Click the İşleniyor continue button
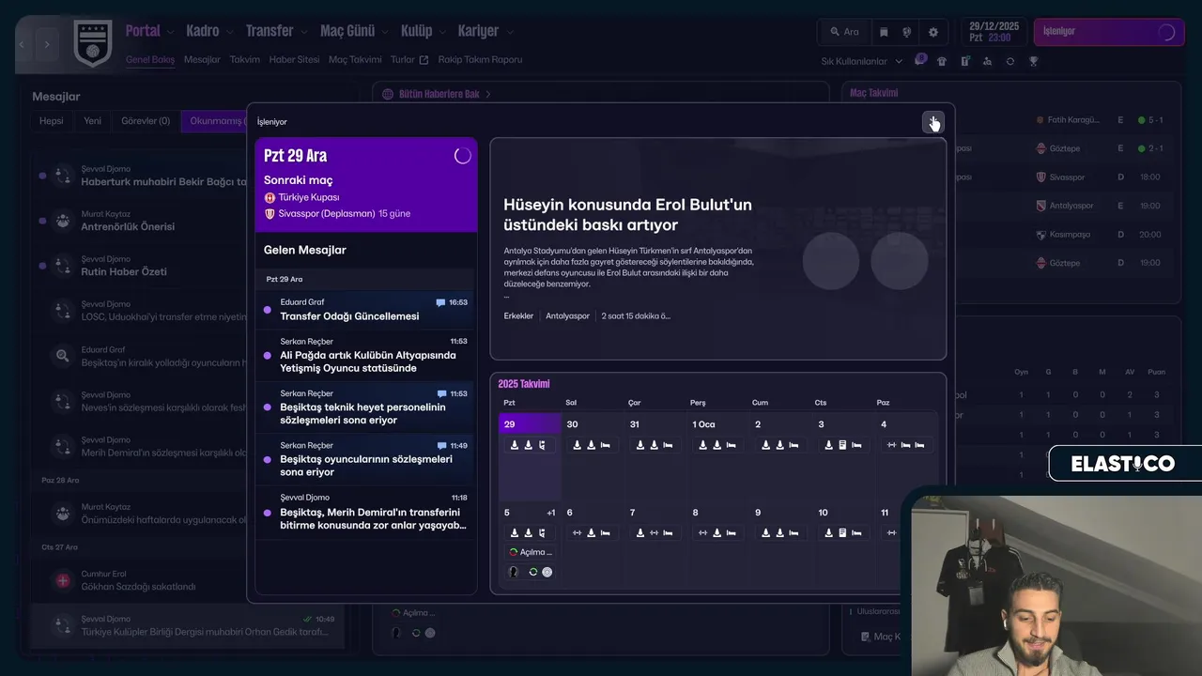This screenshot has width=1202, height=676. (x=1109, y=32)
